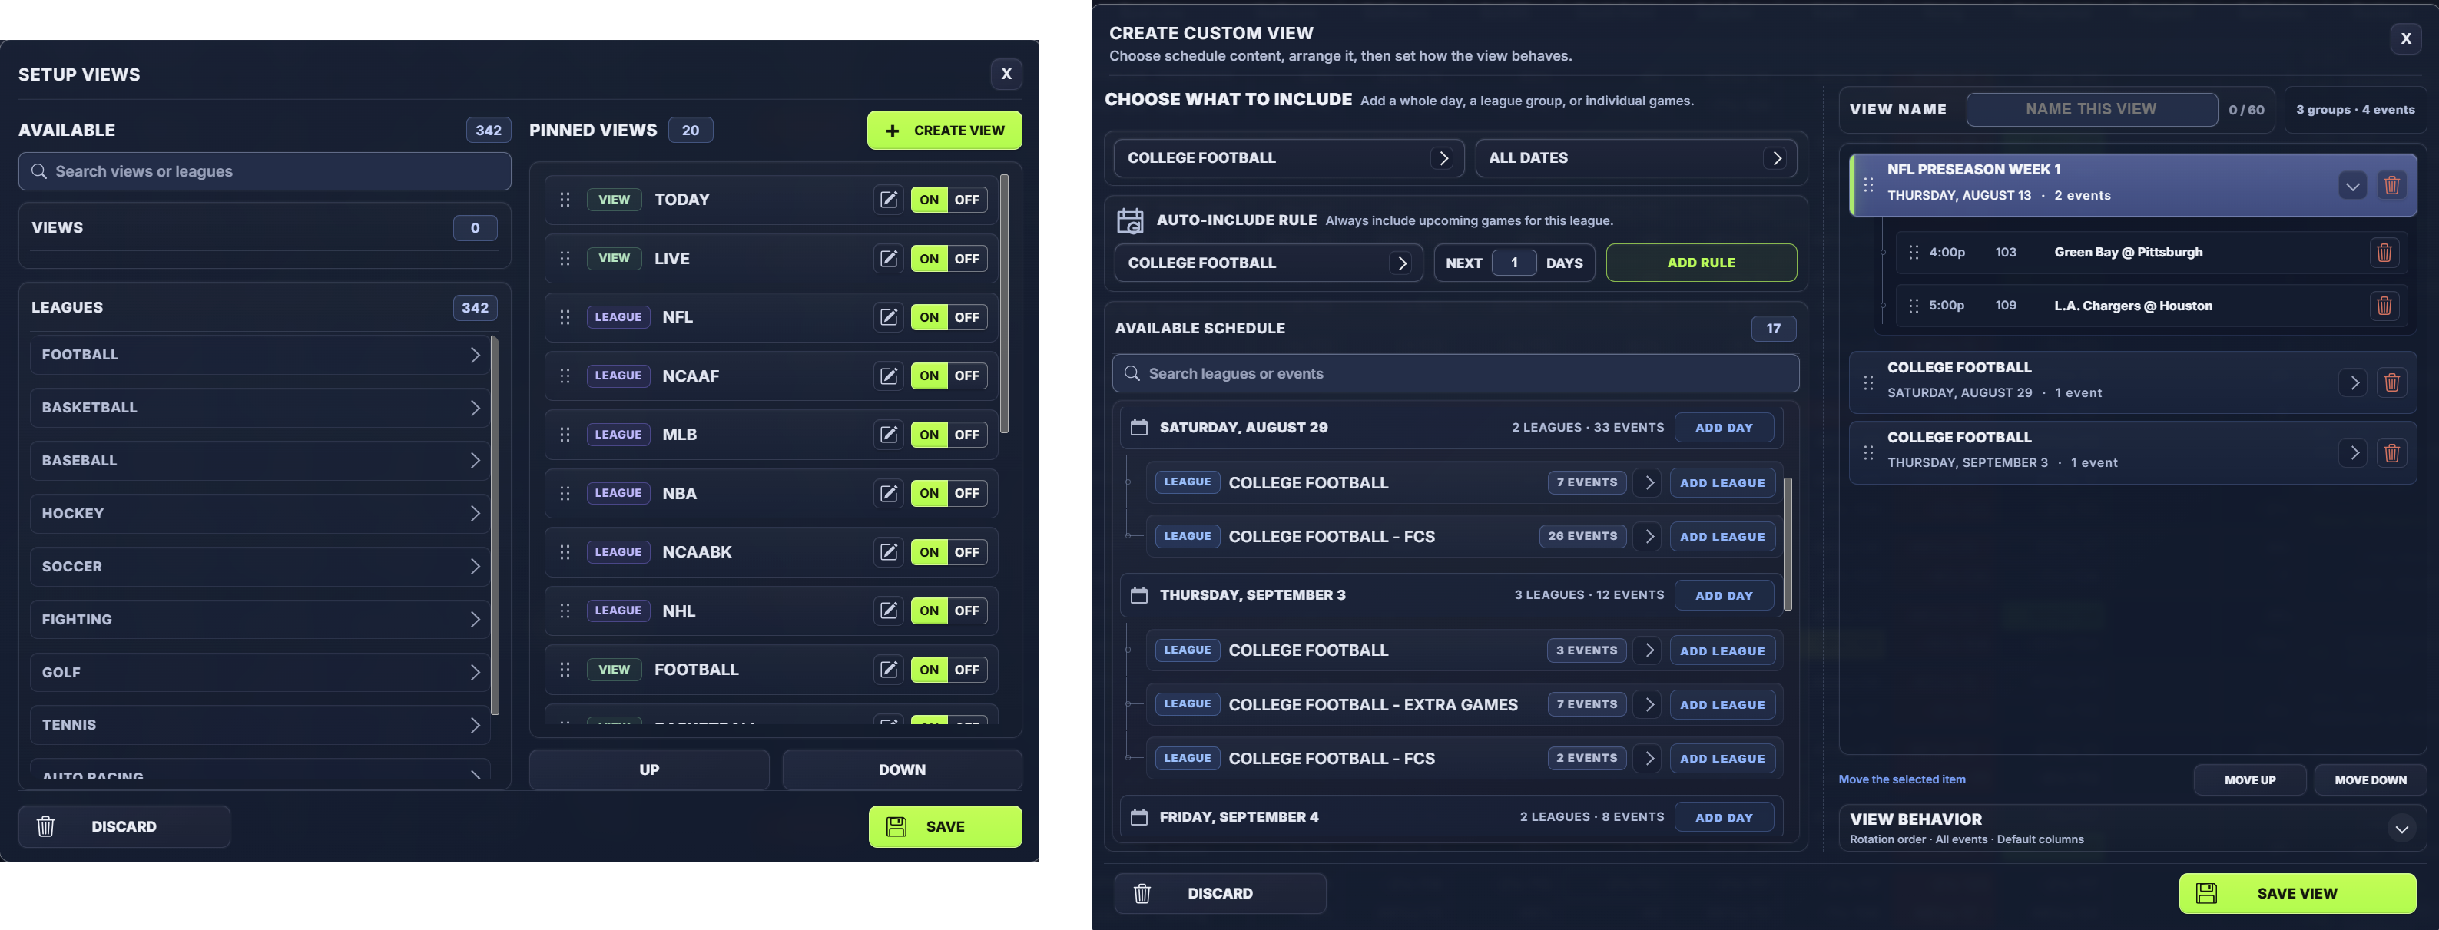Viewport: 2439px width, 930px height.
Task: Delete NFL Preseason Week 1 group
Action: point(2391,184)
